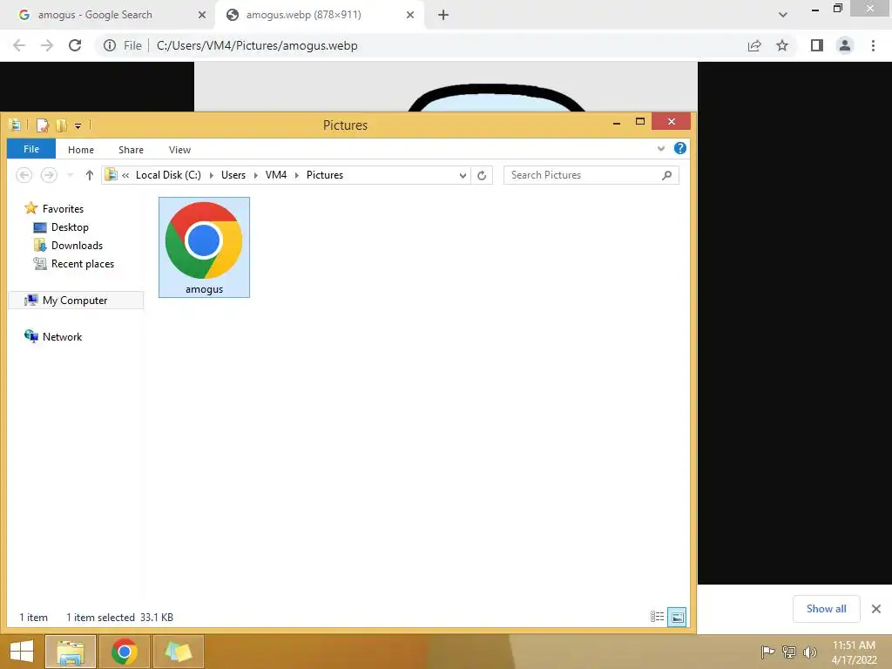This screenshot has height=669, width=892.
Task: Close the amogus Google Search tab
Action: [202, 15]
